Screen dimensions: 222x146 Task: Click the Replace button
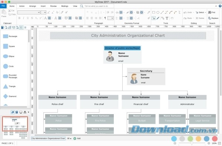tap(213, 18)
